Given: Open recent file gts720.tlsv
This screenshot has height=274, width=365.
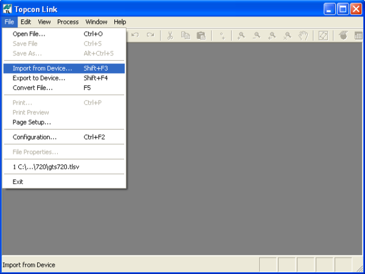Looking at the screenshot, I should coord(46,166).
